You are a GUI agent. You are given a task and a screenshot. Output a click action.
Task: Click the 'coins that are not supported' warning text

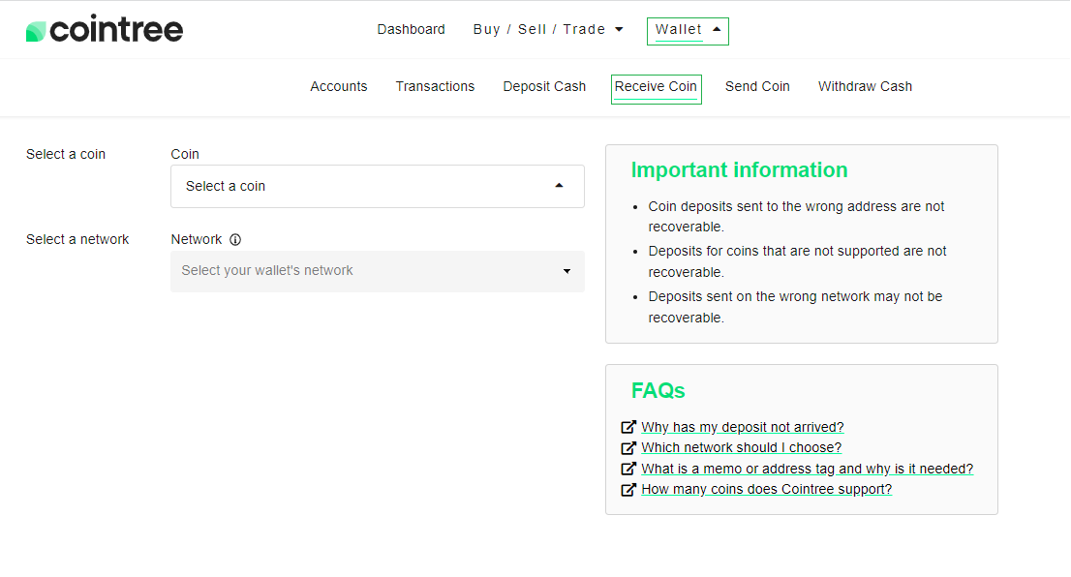click(797, 261)
